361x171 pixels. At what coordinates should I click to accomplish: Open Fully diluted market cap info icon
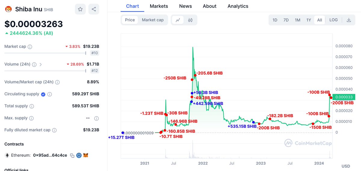click(x=54, y=130)
